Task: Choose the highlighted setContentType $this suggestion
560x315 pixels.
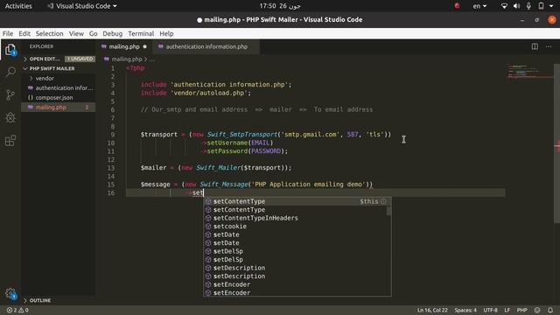Action: coord(297,201)
